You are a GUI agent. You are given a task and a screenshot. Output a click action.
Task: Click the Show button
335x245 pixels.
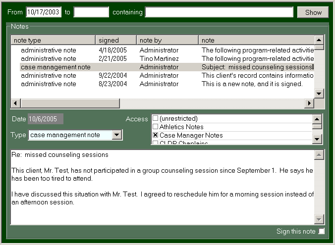click(313, 12)
